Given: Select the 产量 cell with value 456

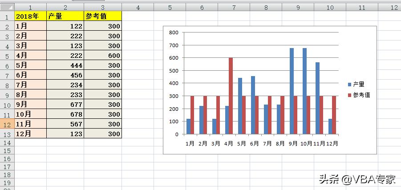Looking at the screenshot, I should pyautogui.click(x=65, y=75).
